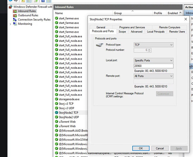This screenshot has height=157, width=193.
Task: Click the Outbound Rules icon
Action: [x=15, y=15]
